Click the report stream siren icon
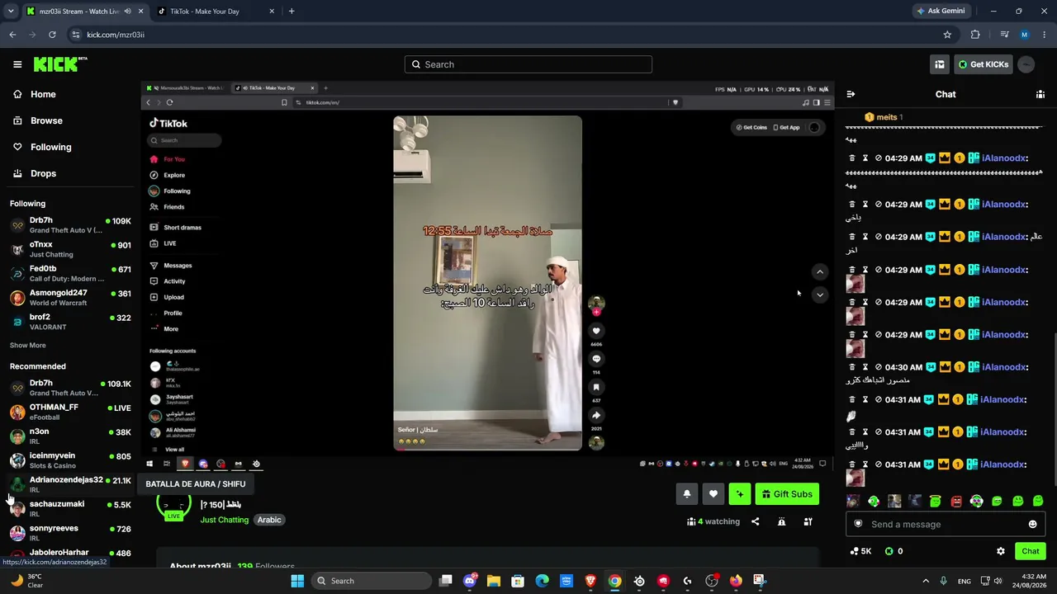The width and height of the screenshot is (1057, 594). pyautogui.click(x=781, y=521)
